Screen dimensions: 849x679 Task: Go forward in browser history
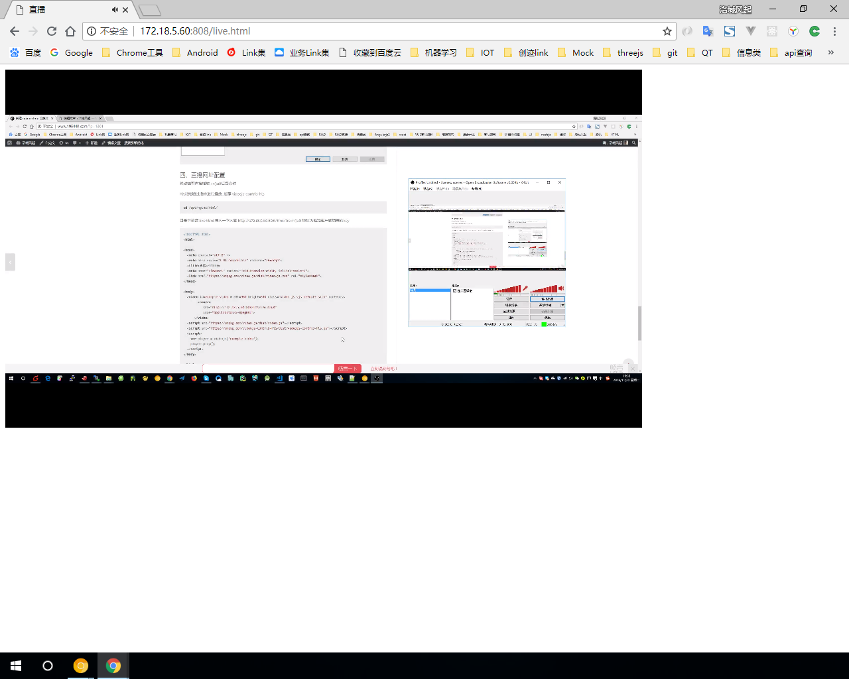[x=33, y=31]
